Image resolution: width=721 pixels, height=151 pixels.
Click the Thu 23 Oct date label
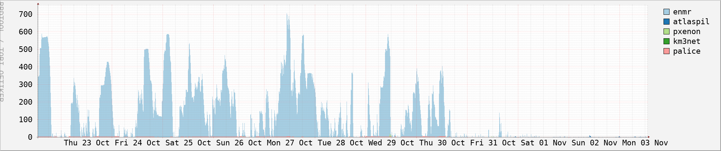87,143
